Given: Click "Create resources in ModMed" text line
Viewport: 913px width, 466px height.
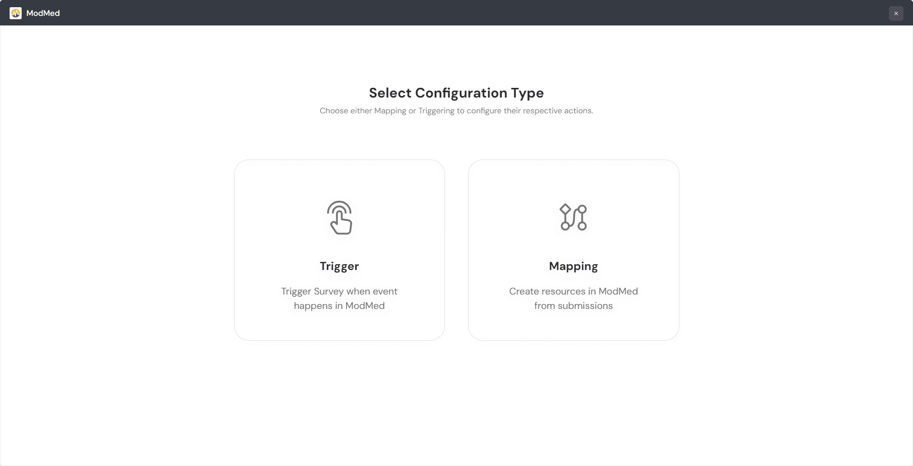Looking at the screenshot, I should 573,291.
